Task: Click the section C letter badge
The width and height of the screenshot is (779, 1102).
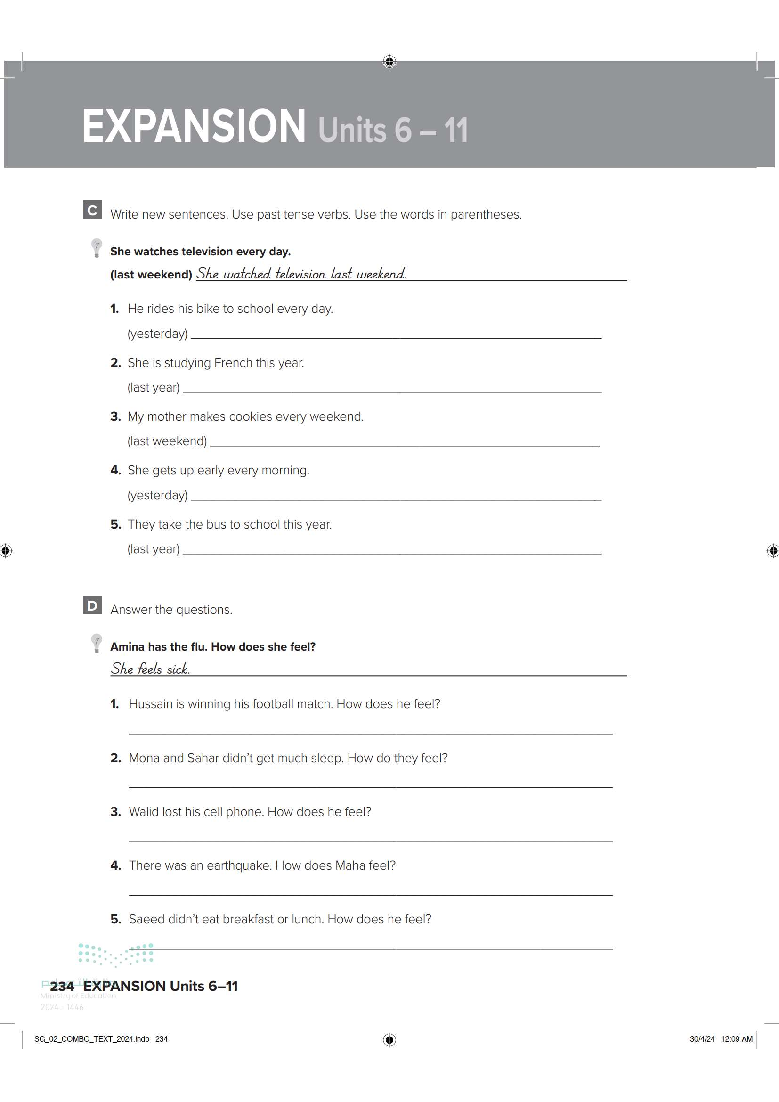Action: (x=92, y=210)
